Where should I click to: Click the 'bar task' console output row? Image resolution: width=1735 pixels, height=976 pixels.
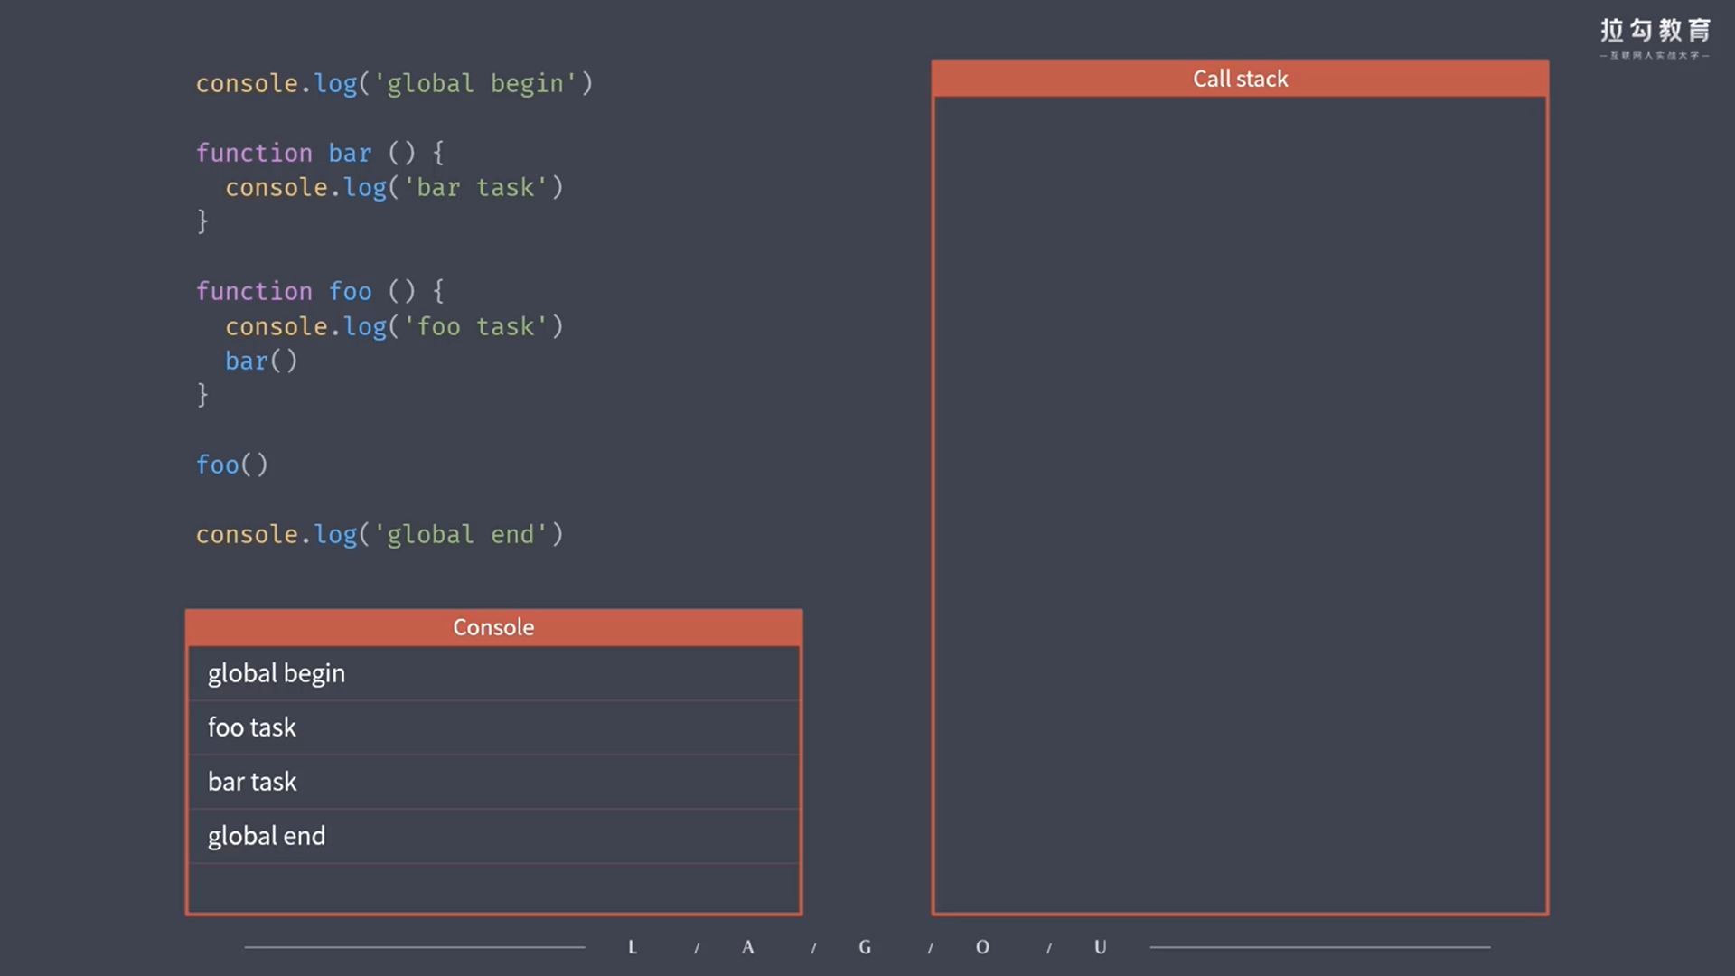tap(493, 782)
